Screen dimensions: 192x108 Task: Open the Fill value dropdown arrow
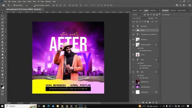tap(159, 22)
